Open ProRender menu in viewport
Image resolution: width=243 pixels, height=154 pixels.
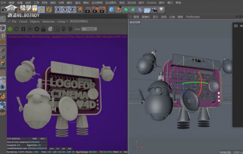(x=192, y=17)
